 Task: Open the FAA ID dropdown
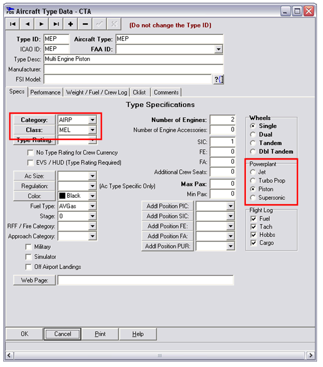coord(218,49)
